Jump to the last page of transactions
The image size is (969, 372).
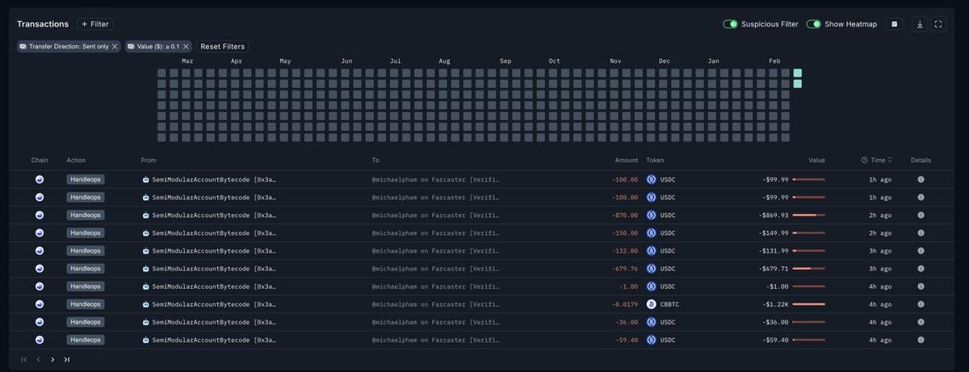click(67, 360)
